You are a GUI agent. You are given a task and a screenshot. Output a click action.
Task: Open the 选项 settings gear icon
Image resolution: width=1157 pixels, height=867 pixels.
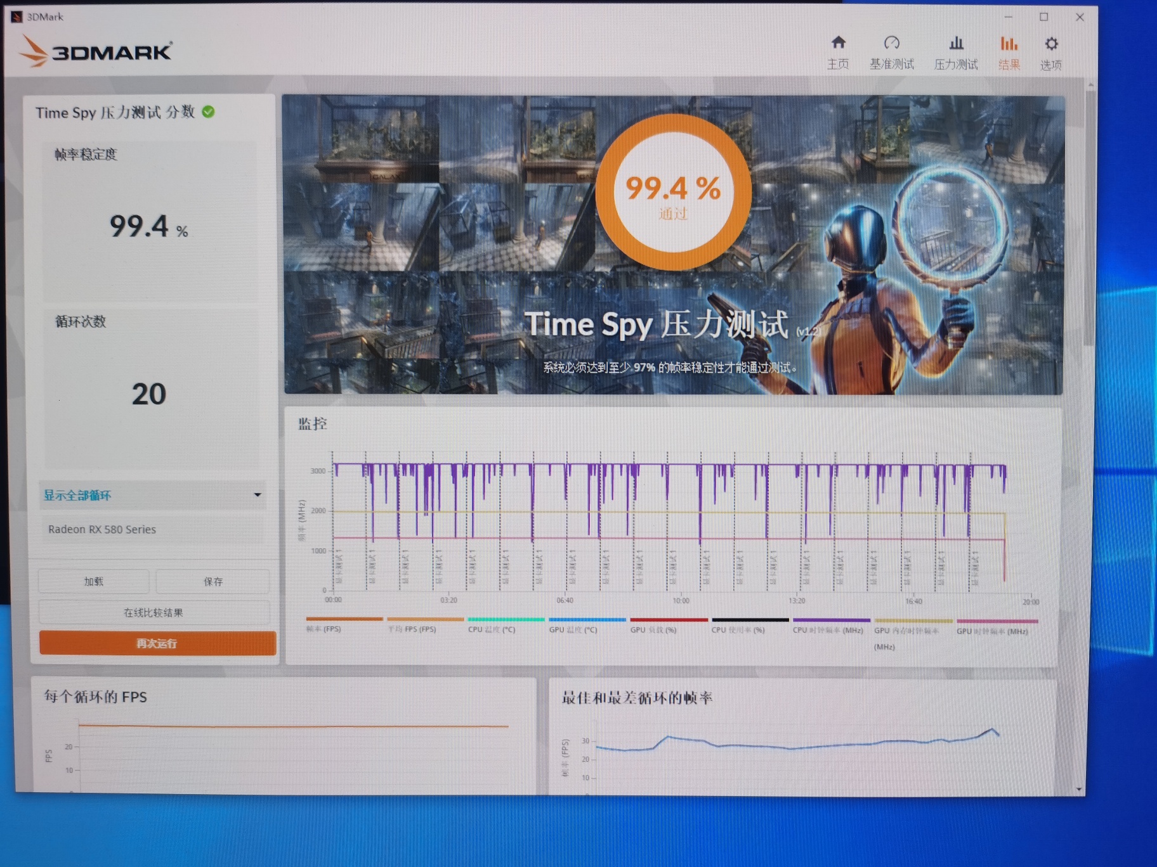[x=1051, y=44]
